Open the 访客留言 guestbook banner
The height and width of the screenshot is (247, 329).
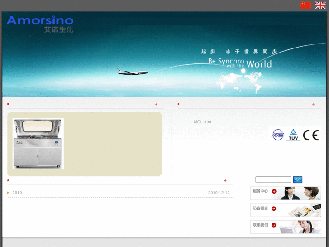tap(286, 210)
